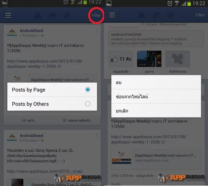The image size is (208, 186).
Task: Choose ยกเลิก from the popup menu
Action: (x=156, y=110)
